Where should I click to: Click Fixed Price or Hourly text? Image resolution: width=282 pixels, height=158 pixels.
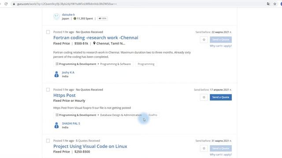[x=69, y=101]
